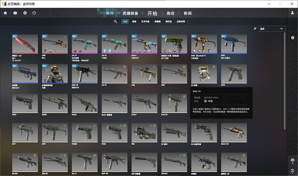Image resolution: width=298 pixels, height=176 pixels.
Task: Select the 汰换合同 filter
Action: [181, 22]
